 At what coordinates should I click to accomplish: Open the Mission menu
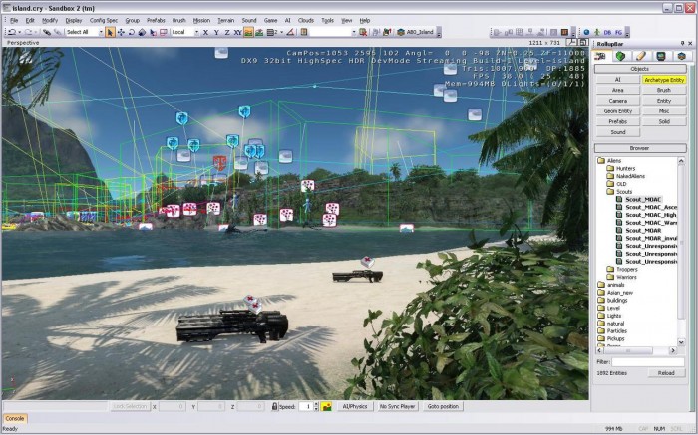pyautogui.click(x=201, y=21)
